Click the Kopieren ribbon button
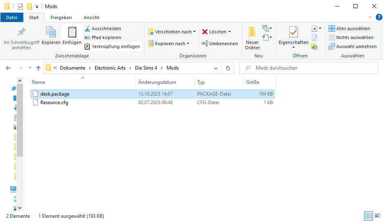Viewport: 384px width, 221px height. [x=51, y=36]
